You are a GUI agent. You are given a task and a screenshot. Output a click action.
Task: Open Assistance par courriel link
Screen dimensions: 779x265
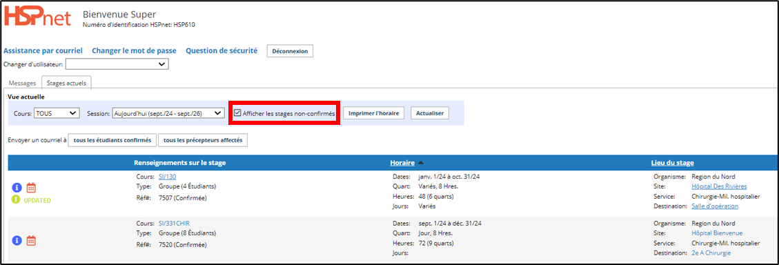[x=43, y=50]
